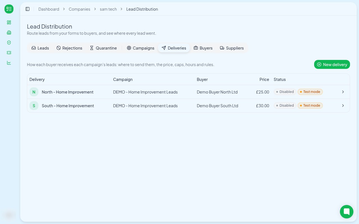The image size is (359, 224).
Task: Open the sam tech breadcrumb link
Action: click(108, 9)
